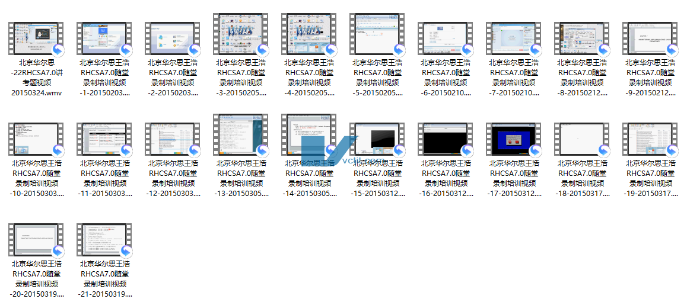
Task: Choose video icon numbered -7-20150210
Action: pos(514,39)
